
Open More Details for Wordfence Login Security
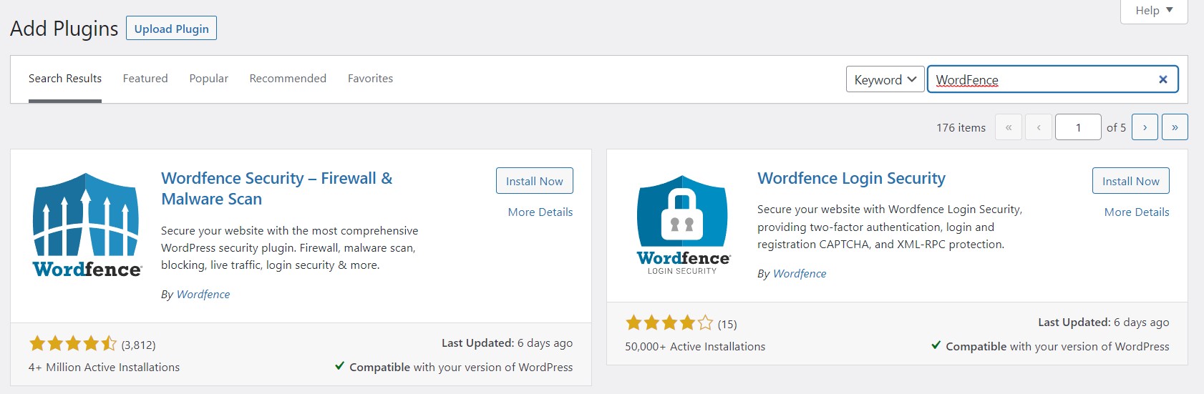click(1136, 212)
